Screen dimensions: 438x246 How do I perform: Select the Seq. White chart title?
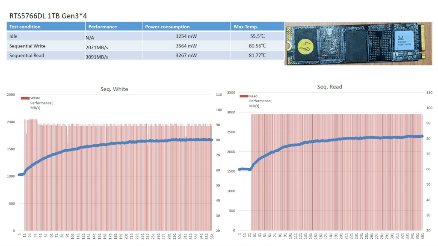click(114, 89)
